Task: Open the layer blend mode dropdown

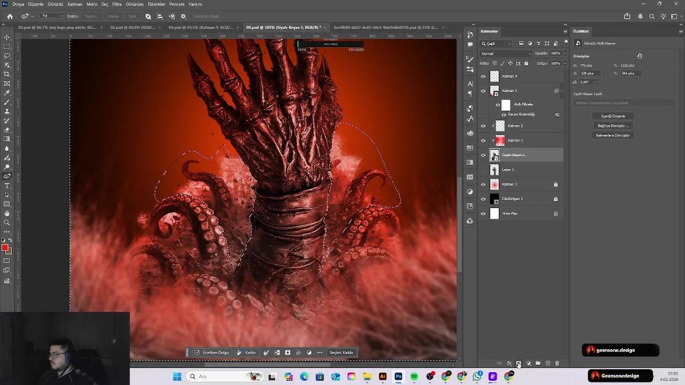Action: [x=506, y=53]
